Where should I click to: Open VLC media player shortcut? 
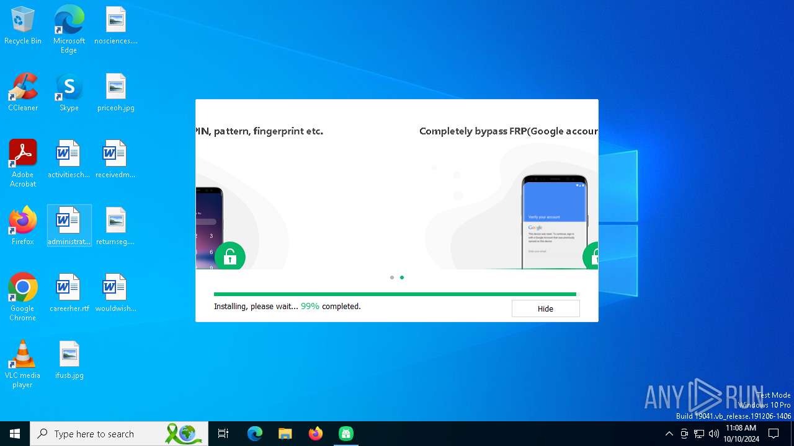coord(23,364)
